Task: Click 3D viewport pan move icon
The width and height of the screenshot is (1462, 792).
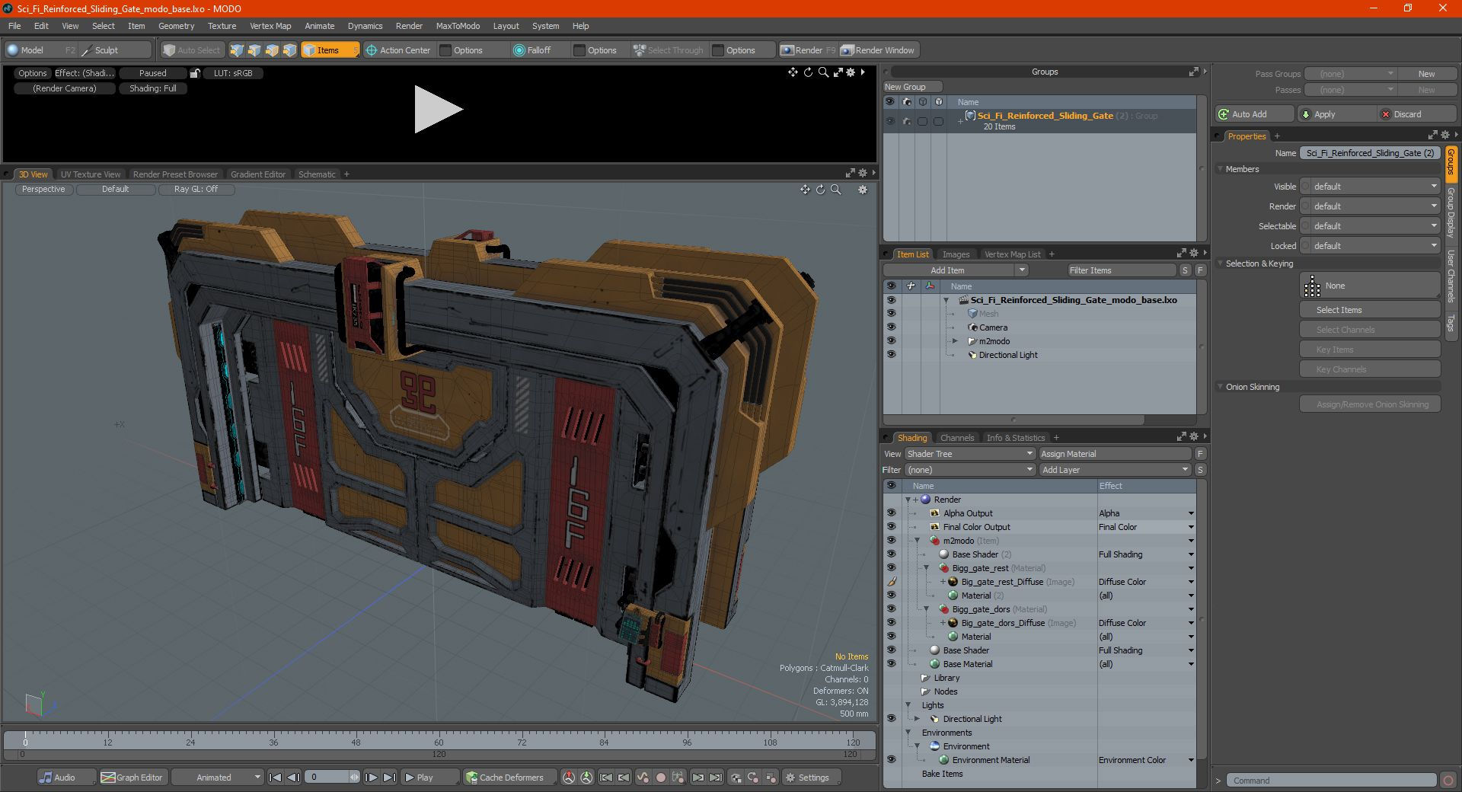Action: [x=805, y=190]
